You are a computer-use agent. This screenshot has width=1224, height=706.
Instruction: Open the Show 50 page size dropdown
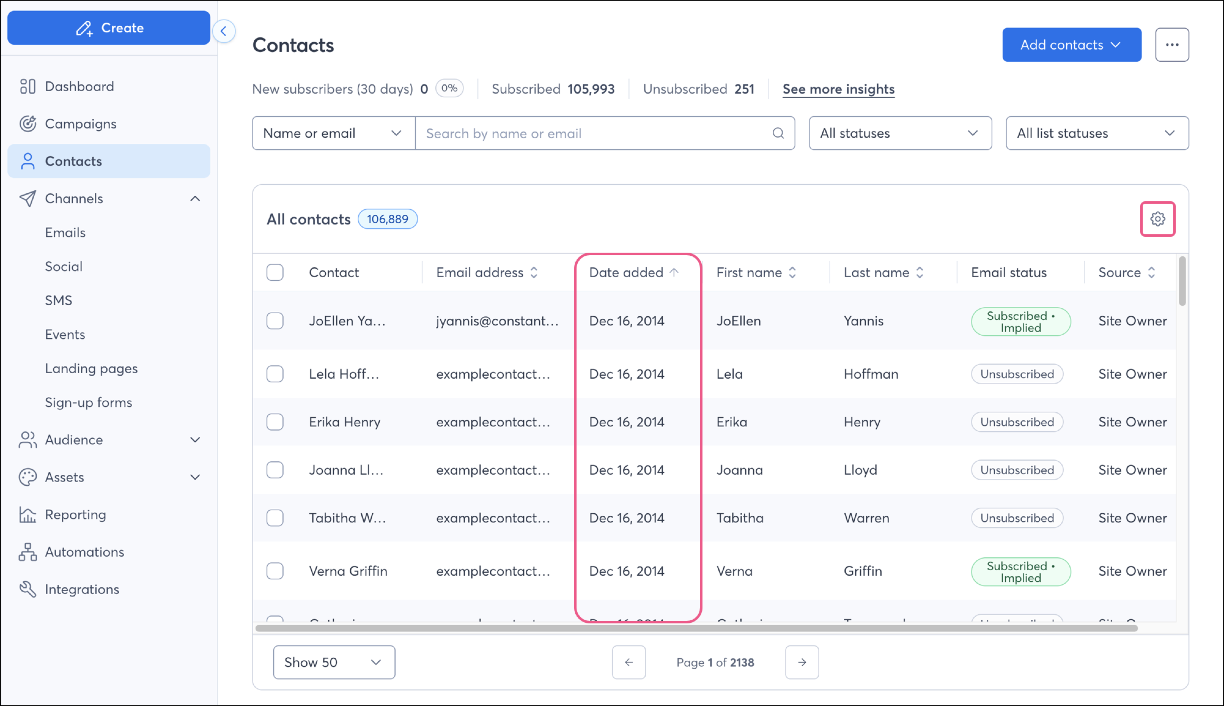[x=334, y=662]
